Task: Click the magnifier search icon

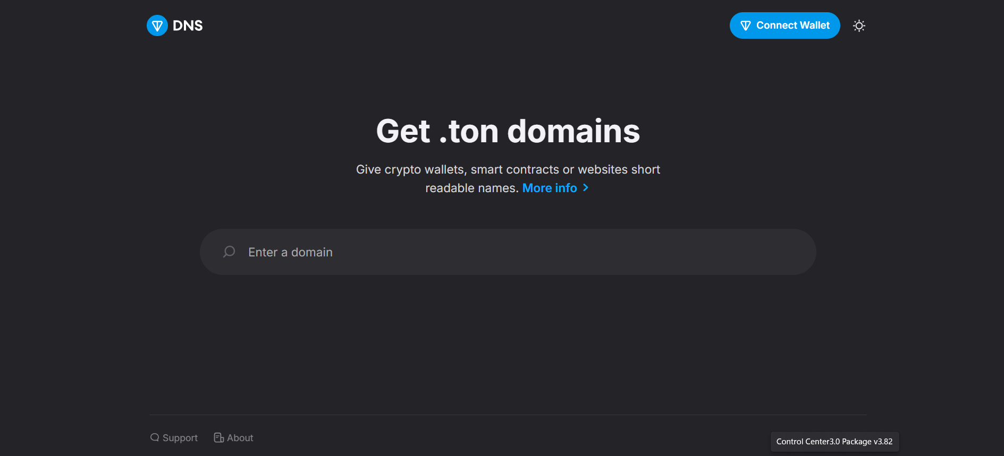Action: tap(229, 252)
